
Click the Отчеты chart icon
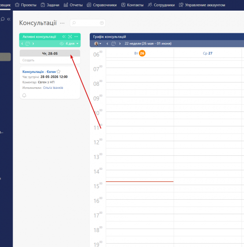tap(66, 5)
